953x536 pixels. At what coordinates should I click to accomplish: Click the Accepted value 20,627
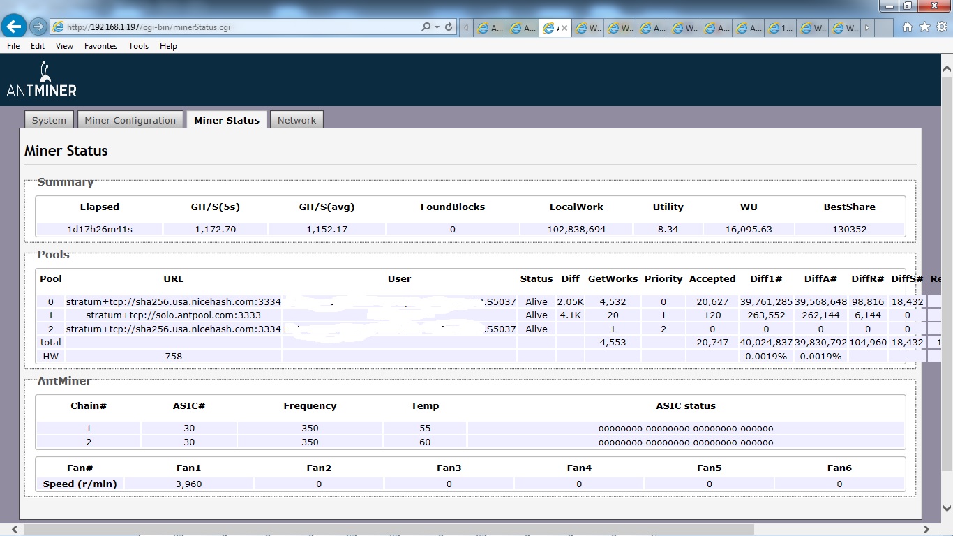click(712, 302)
